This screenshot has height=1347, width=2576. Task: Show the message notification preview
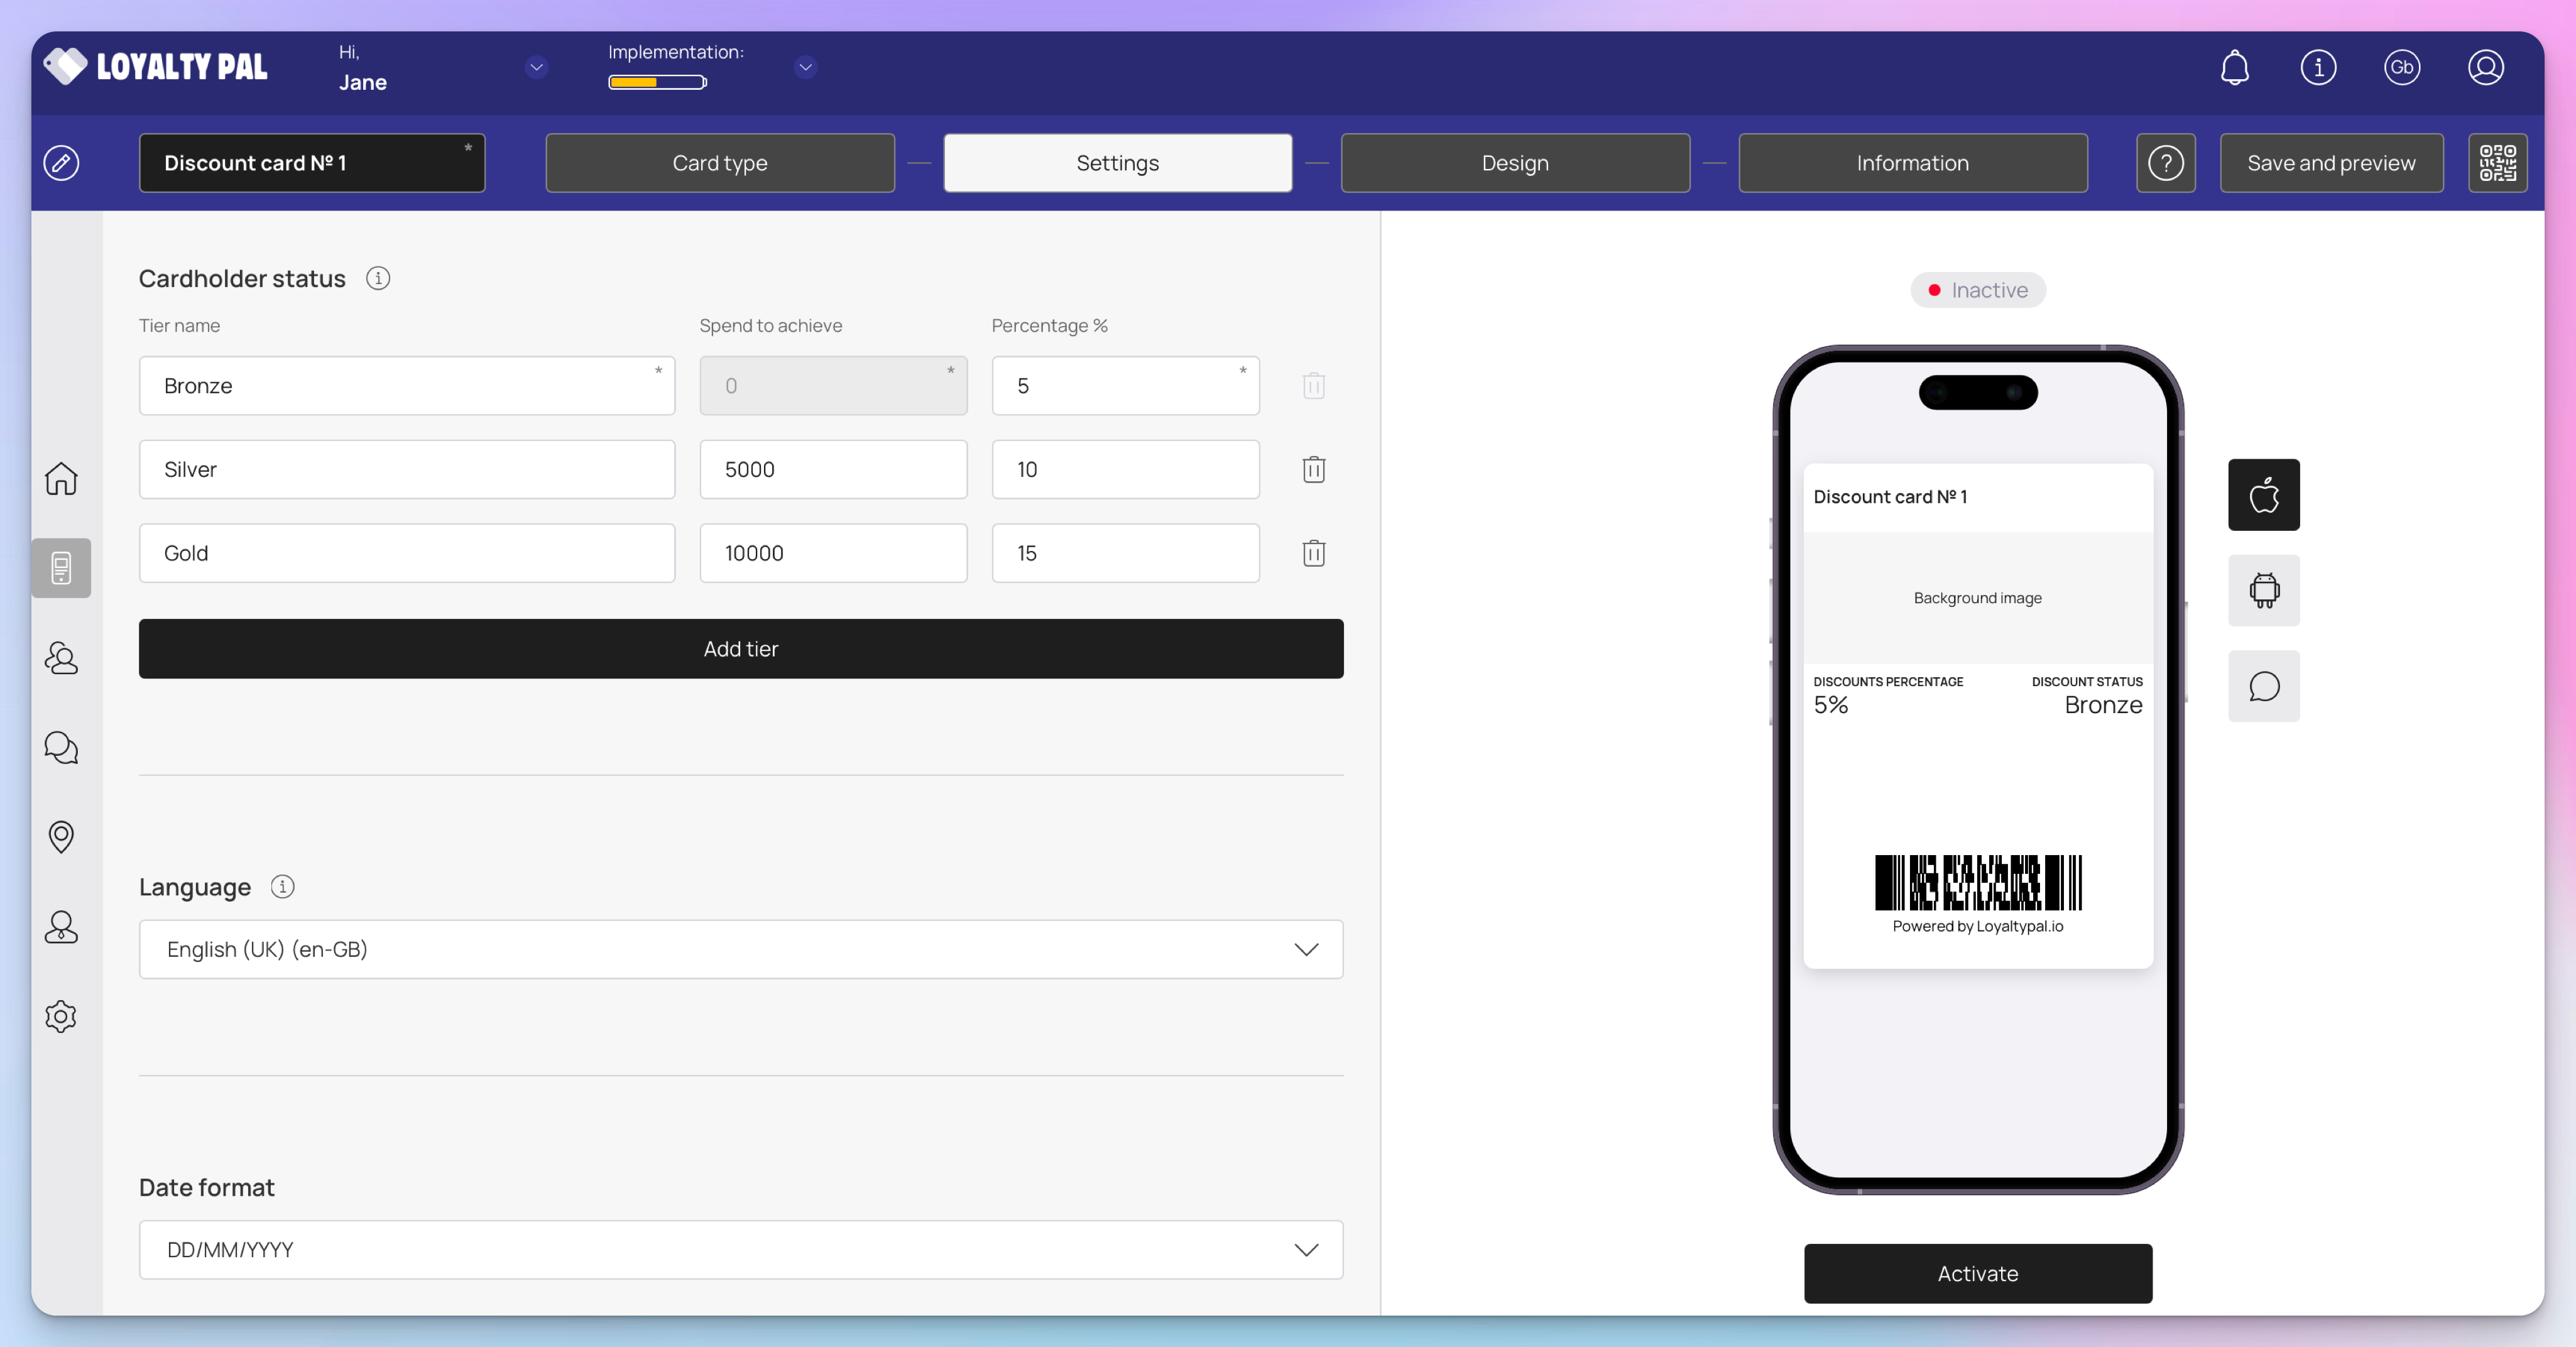pos(2263,686)
